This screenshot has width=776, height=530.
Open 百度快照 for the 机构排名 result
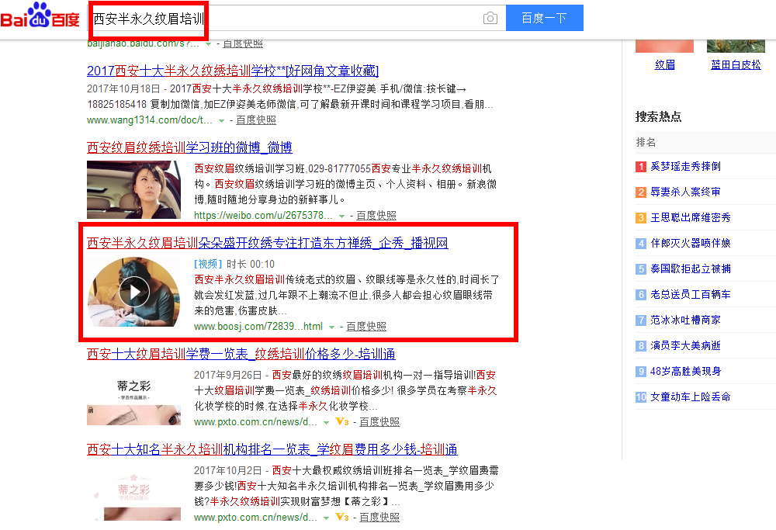379,517
